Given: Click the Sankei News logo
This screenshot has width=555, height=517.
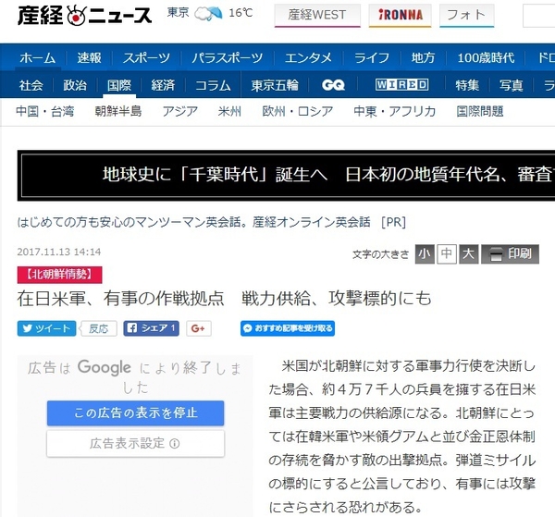Looking at the screenshot, I should coord(84,16).
